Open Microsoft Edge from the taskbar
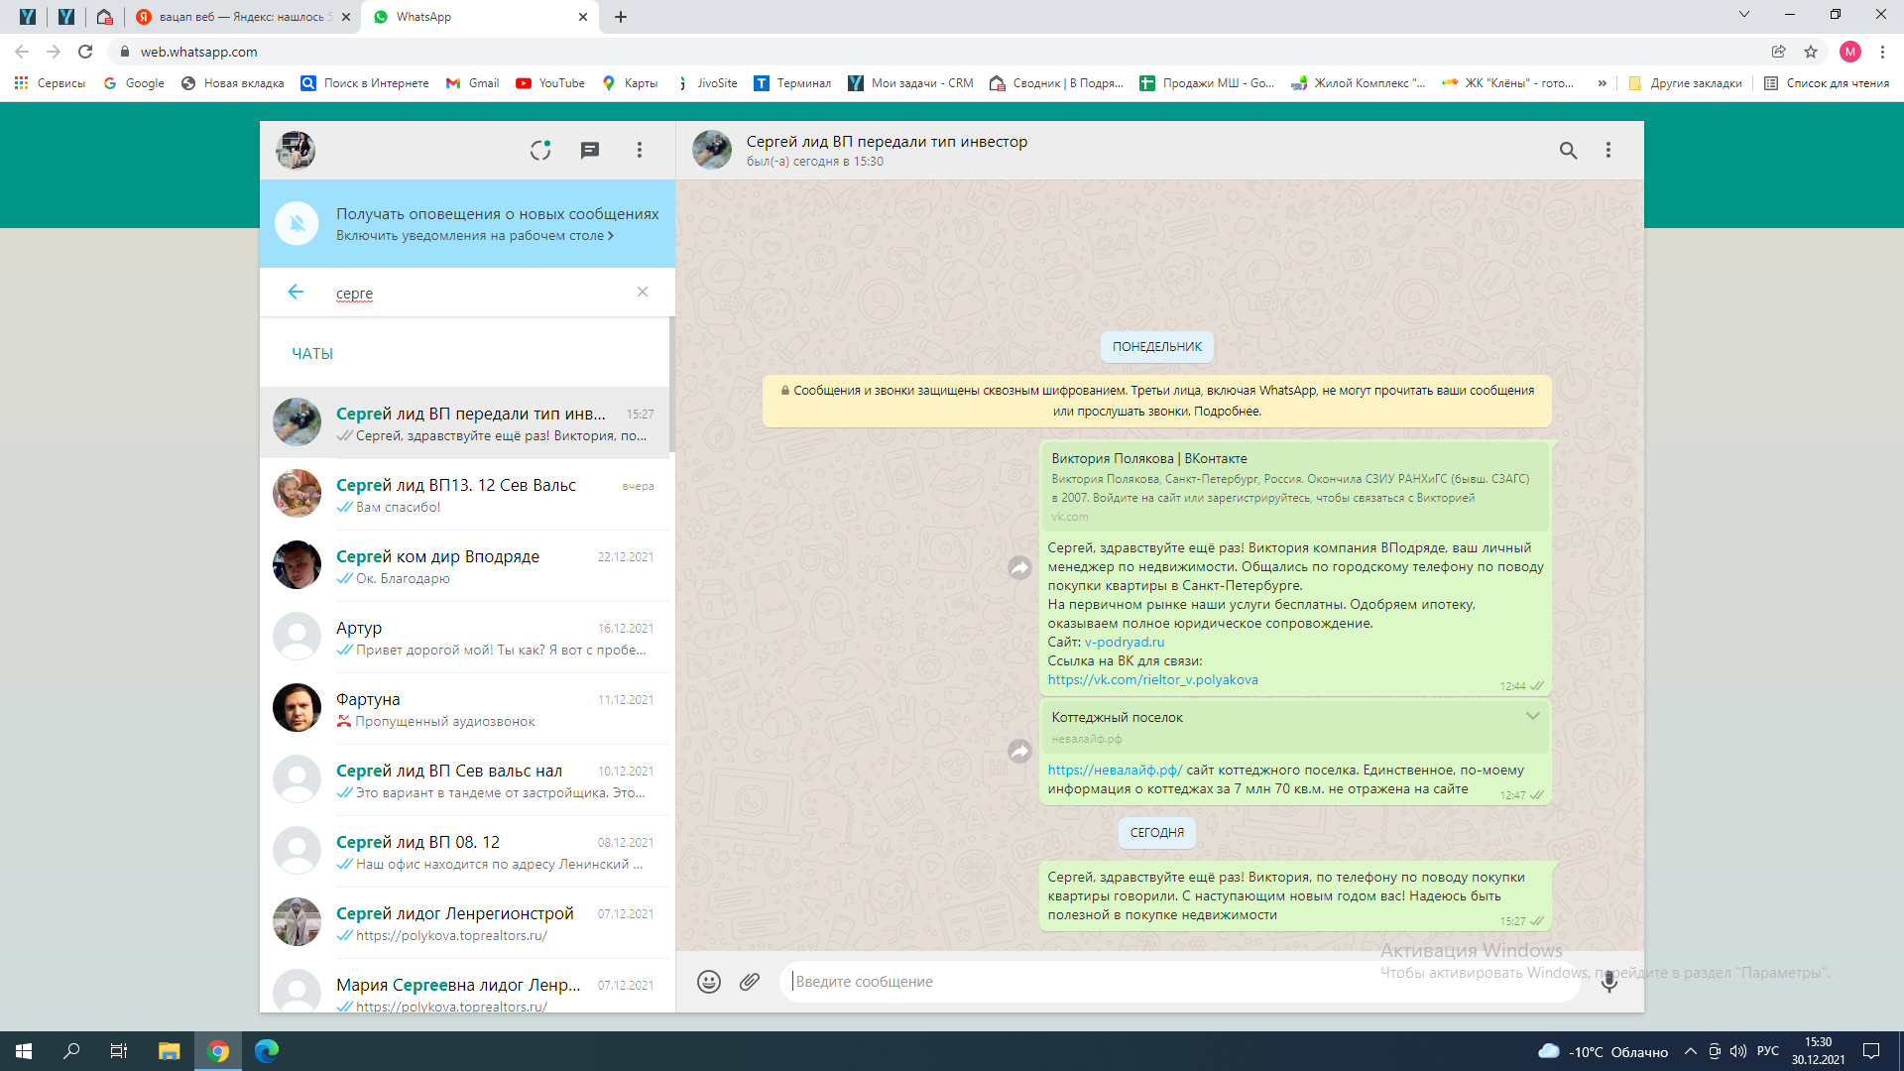The image size is (1904, 1071). pos(267,1051)
